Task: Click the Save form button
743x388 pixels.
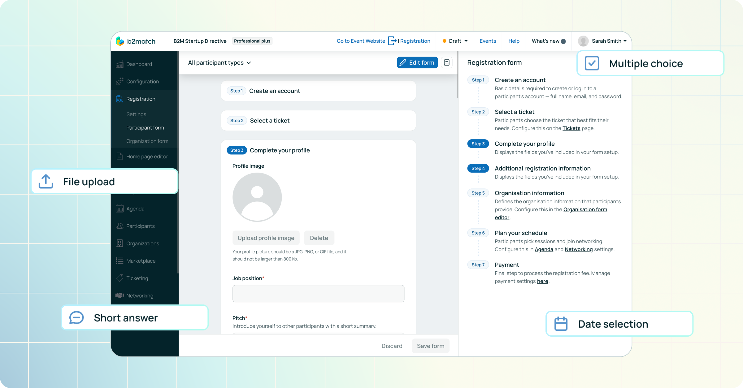Action: click(x=430, y=346)
